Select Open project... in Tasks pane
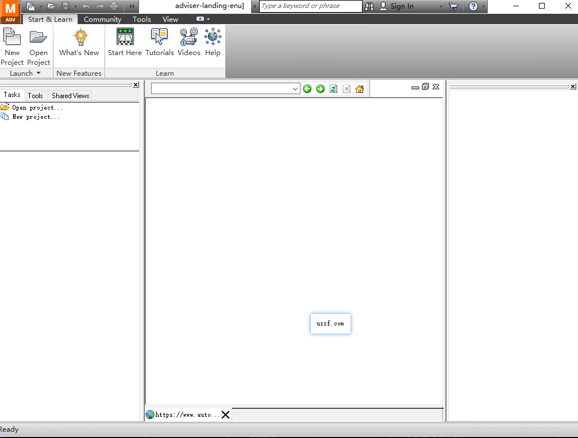 click(x=37, y=108)
